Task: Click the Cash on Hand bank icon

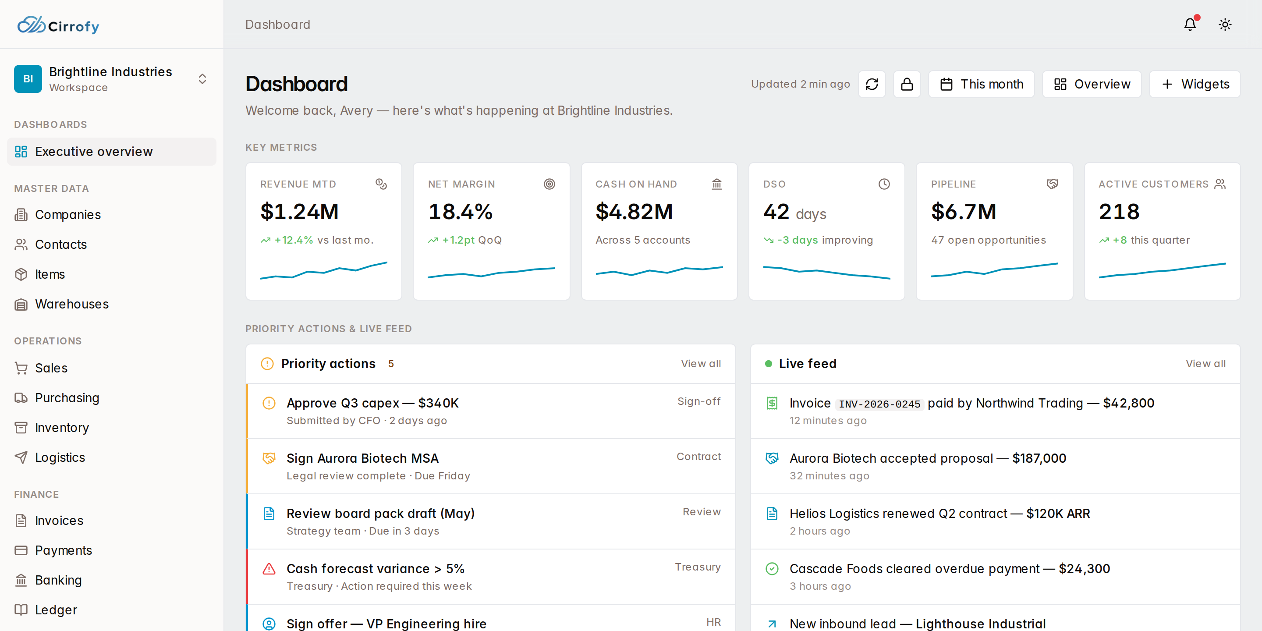Action: click(x=717, y=184)
